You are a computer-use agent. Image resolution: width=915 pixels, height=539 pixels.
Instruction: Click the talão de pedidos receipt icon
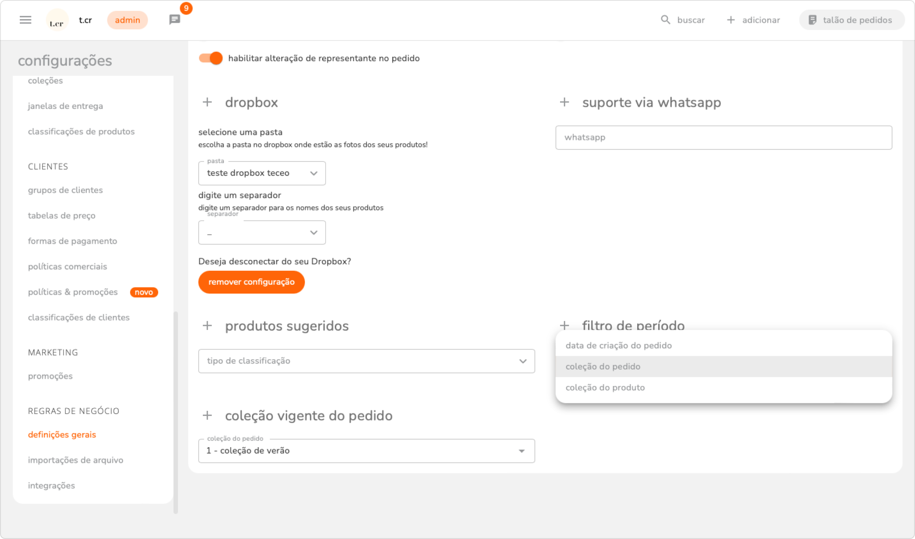(812, 20)
